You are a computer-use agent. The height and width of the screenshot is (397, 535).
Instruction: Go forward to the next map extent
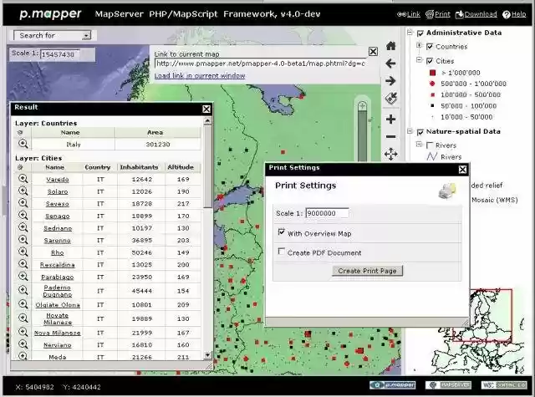click(391, 81)
